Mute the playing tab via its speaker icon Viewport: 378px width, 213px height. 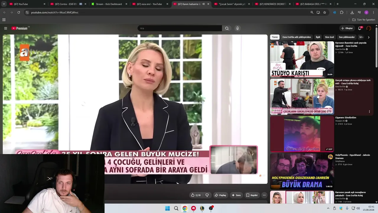(203, 4)
